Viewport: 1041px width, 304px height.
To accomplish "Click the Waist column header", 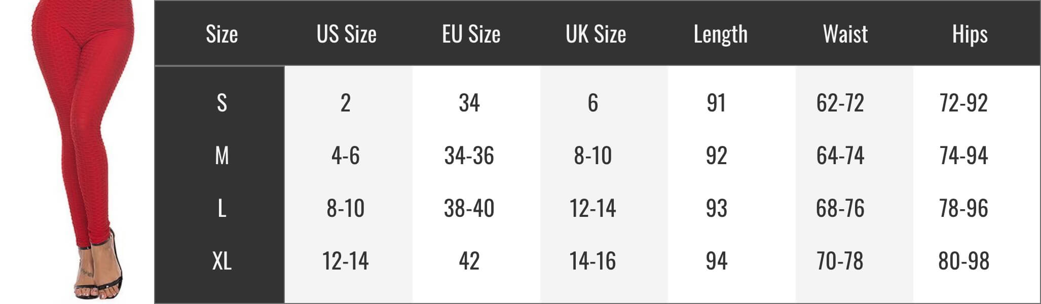I will pos(845,34).
